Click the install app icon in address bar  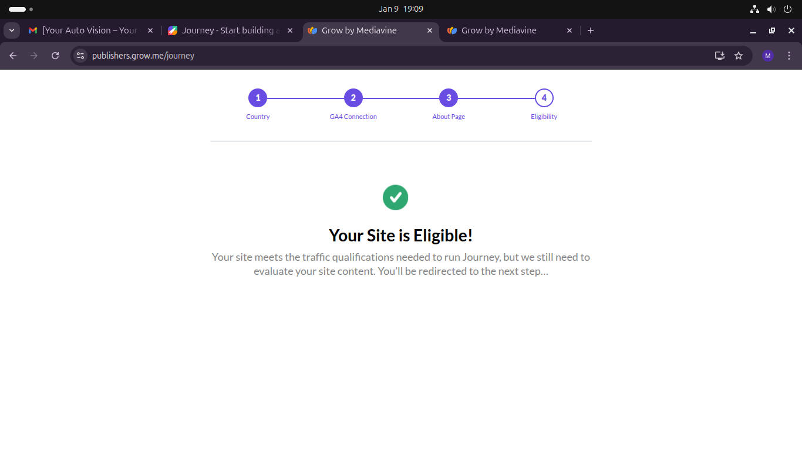[719, 56]
